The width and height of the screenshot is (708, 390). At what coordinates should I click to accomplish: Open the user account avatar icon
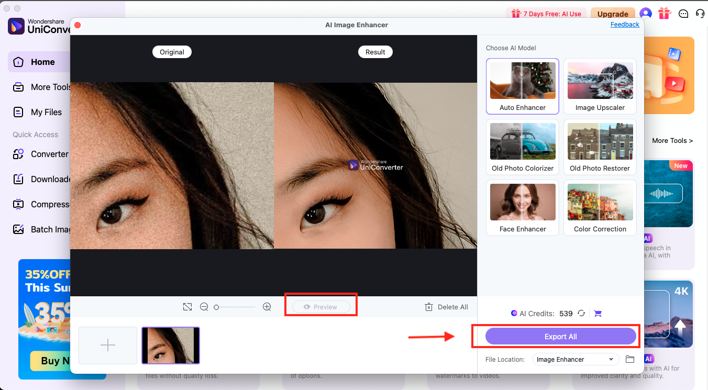pyautogui.click(x=646, y=14)
